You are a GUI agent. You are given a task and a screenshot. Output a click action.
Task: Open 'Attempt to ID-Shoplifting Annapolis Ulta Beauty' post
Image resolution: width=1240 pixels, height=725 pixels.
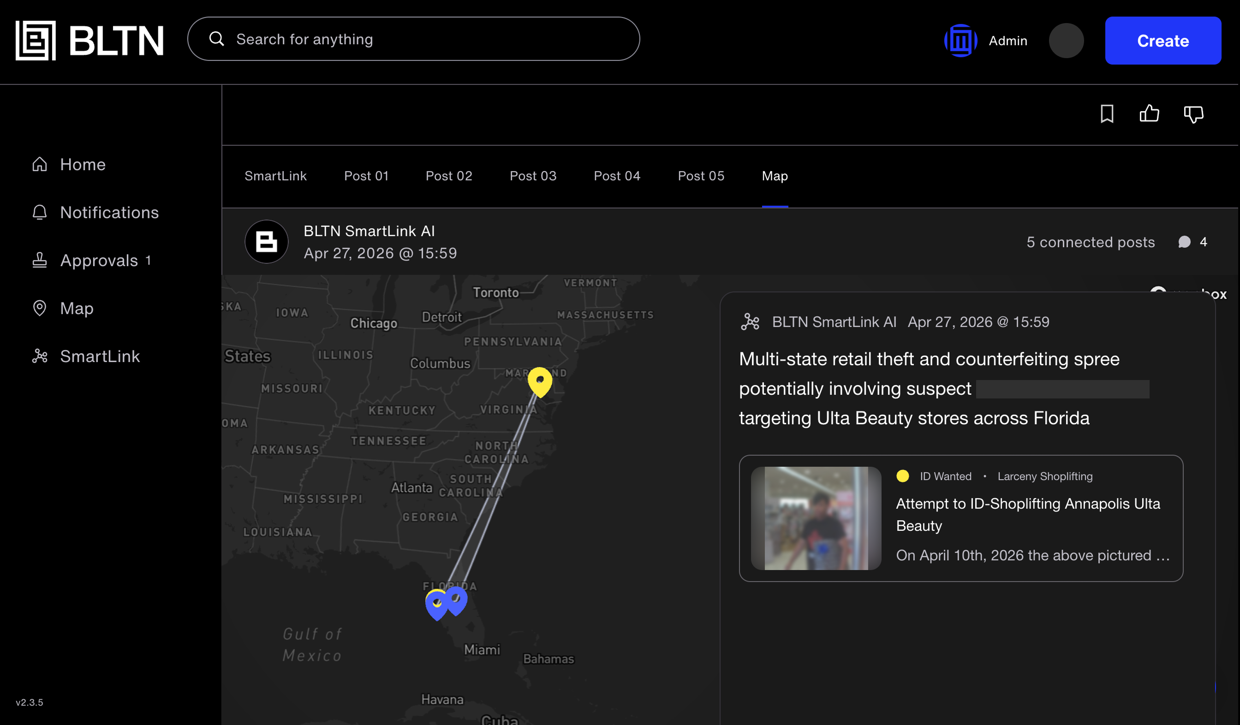point(1028,515)
